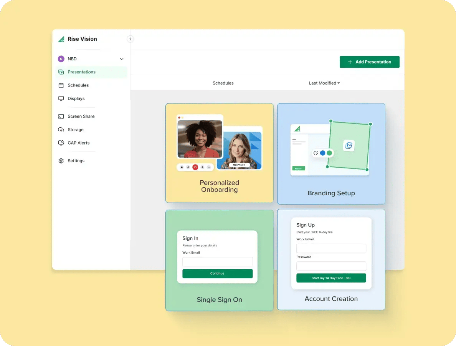Open the Storage menu item label

(x=76, y=130)
